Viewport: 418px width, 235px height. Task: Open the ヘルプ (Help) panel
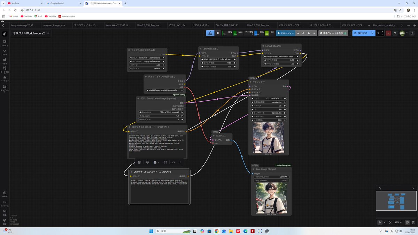[5, 194]
